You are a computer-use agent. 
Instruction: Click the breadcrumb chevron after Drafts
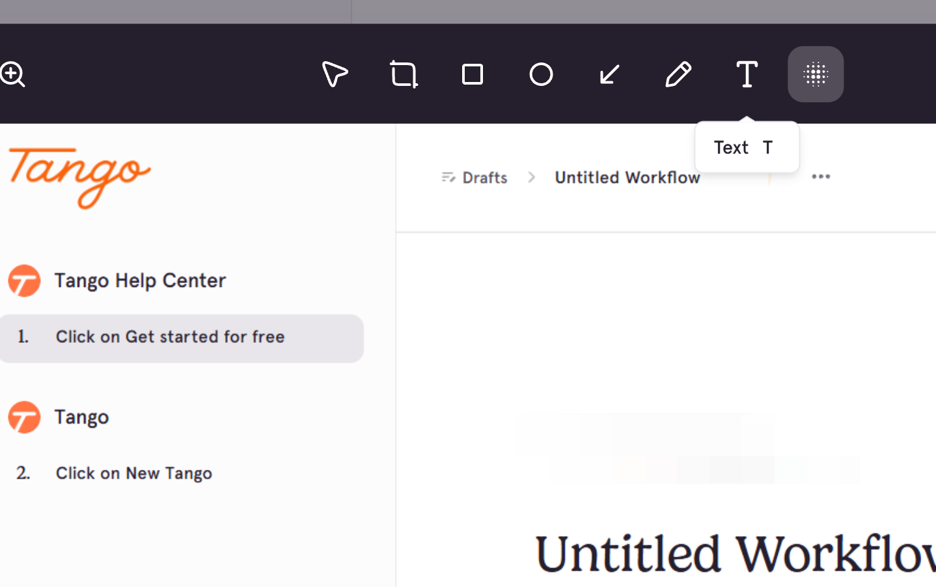tap(531, 177)
